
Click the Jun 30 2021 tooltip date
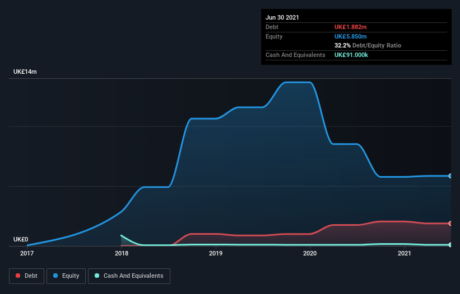(282, 17)
